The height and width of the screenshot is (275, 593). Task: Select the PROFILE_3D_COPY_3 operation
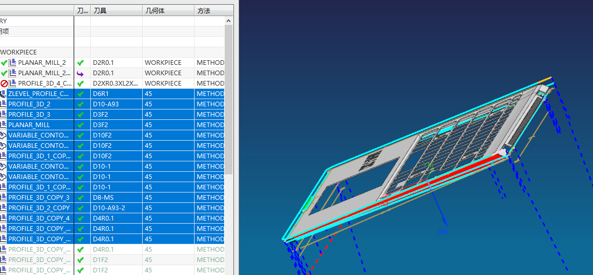[38, 198]
